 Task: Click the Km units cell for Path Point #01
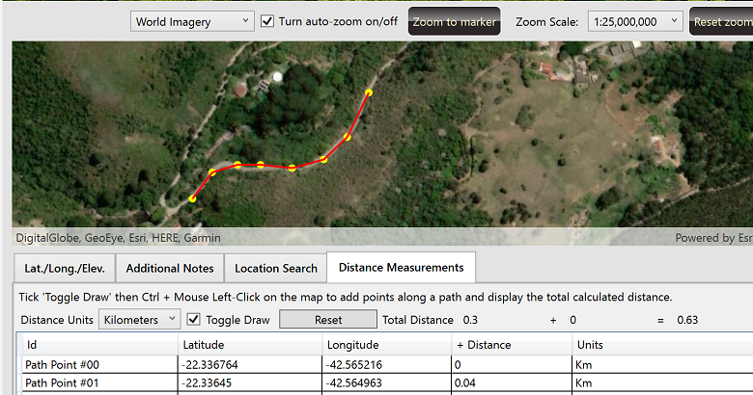(662, 383)
